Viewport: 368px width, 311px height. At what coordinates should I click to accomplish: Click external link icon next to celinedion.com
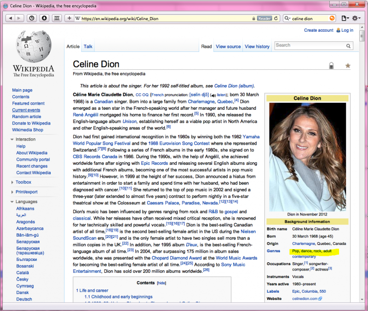320,299
